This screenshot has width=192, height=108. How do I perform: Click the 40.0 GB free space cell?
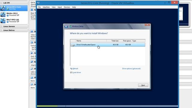[128, 45]
